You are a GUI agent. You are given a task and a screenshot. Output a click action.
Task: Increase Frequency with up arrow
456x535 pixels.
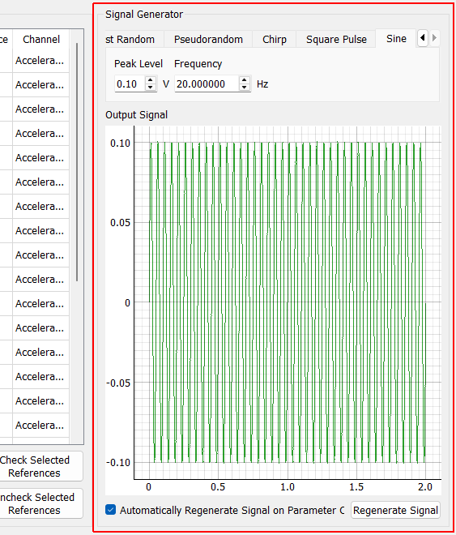pyautogui.click(x=244, y=79)
